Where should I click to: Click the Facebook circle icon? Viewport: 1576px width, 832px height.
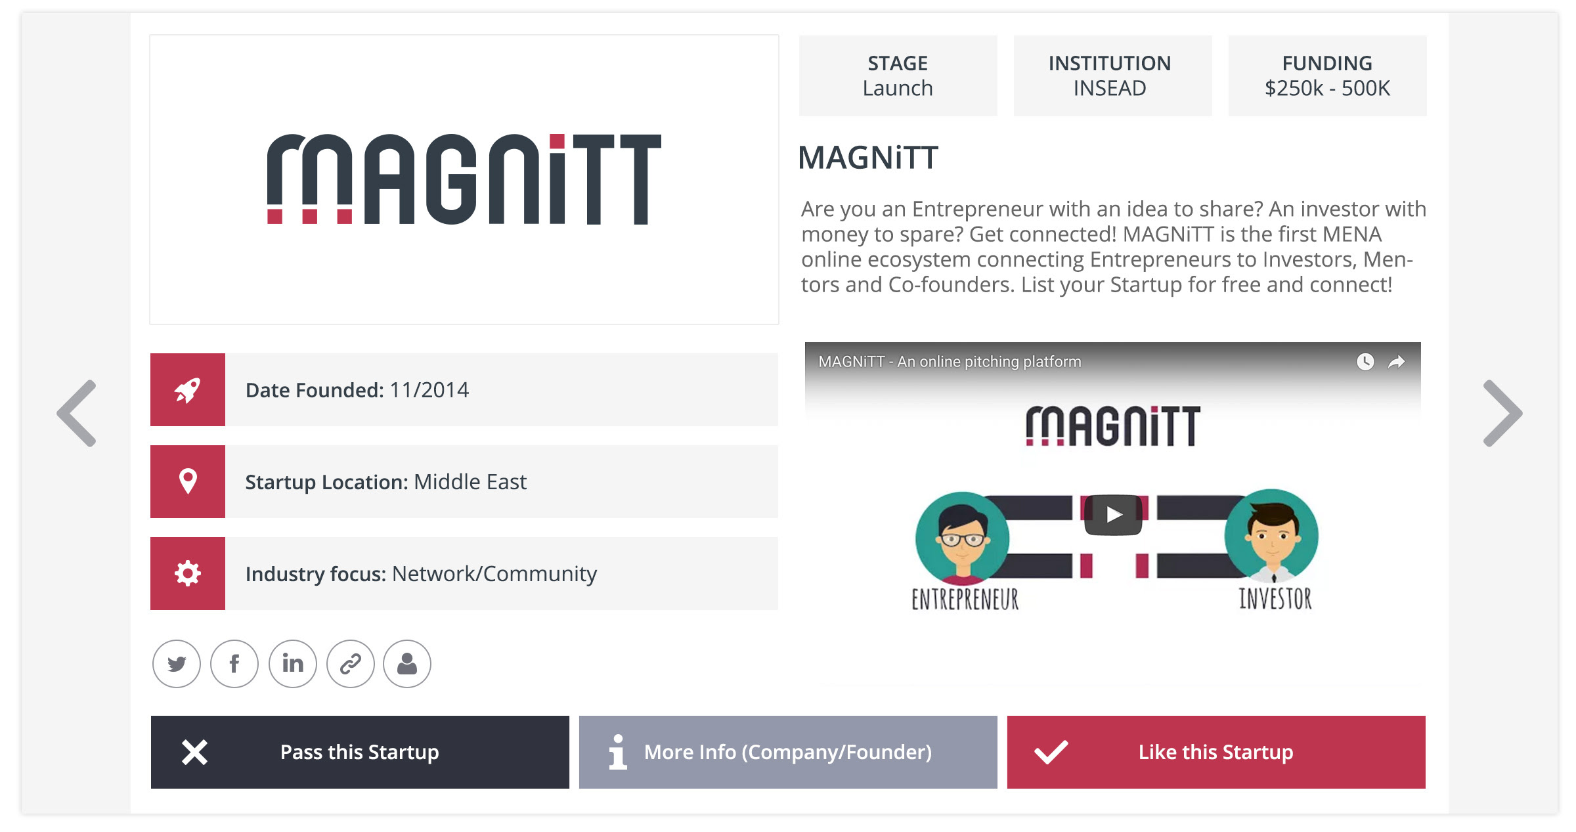(234, 664)
